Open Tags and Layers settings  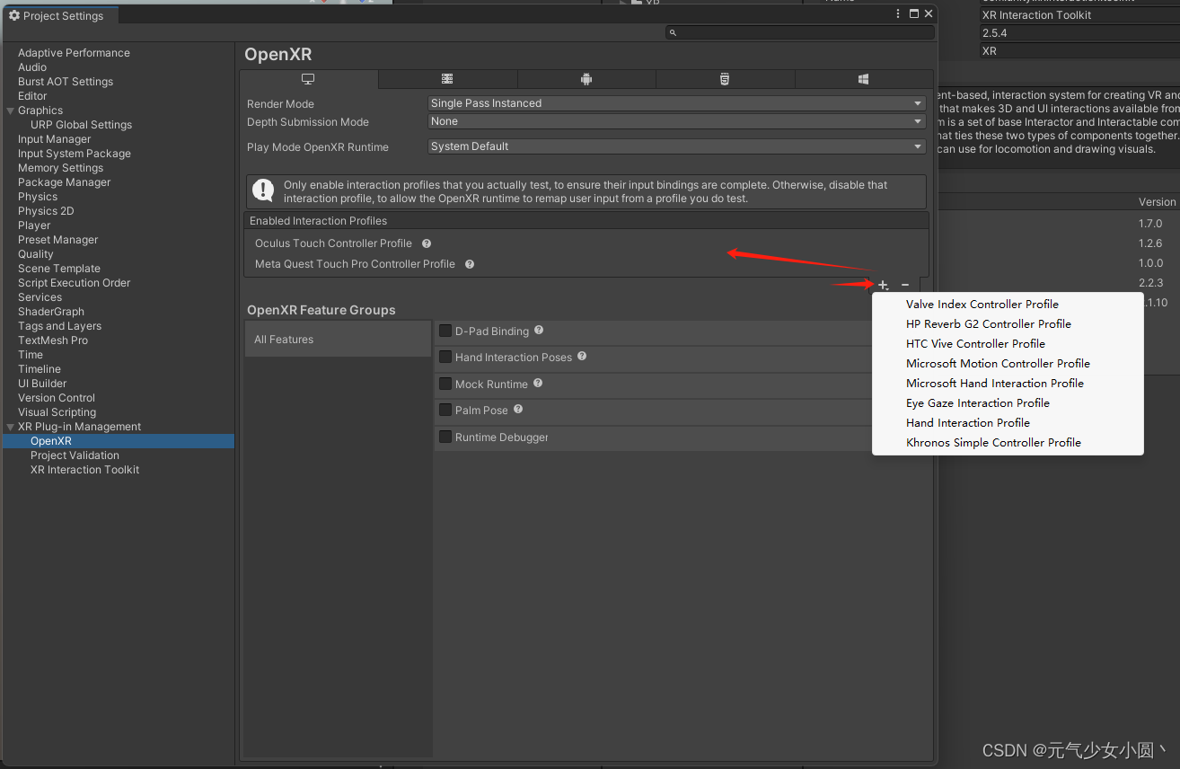[59, 326]
